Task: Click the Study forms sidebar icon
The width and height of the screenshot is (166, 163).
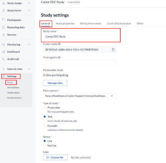Action: (x=4, y=11)
